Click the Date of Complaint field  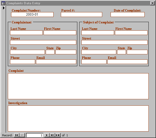point(128,15)
